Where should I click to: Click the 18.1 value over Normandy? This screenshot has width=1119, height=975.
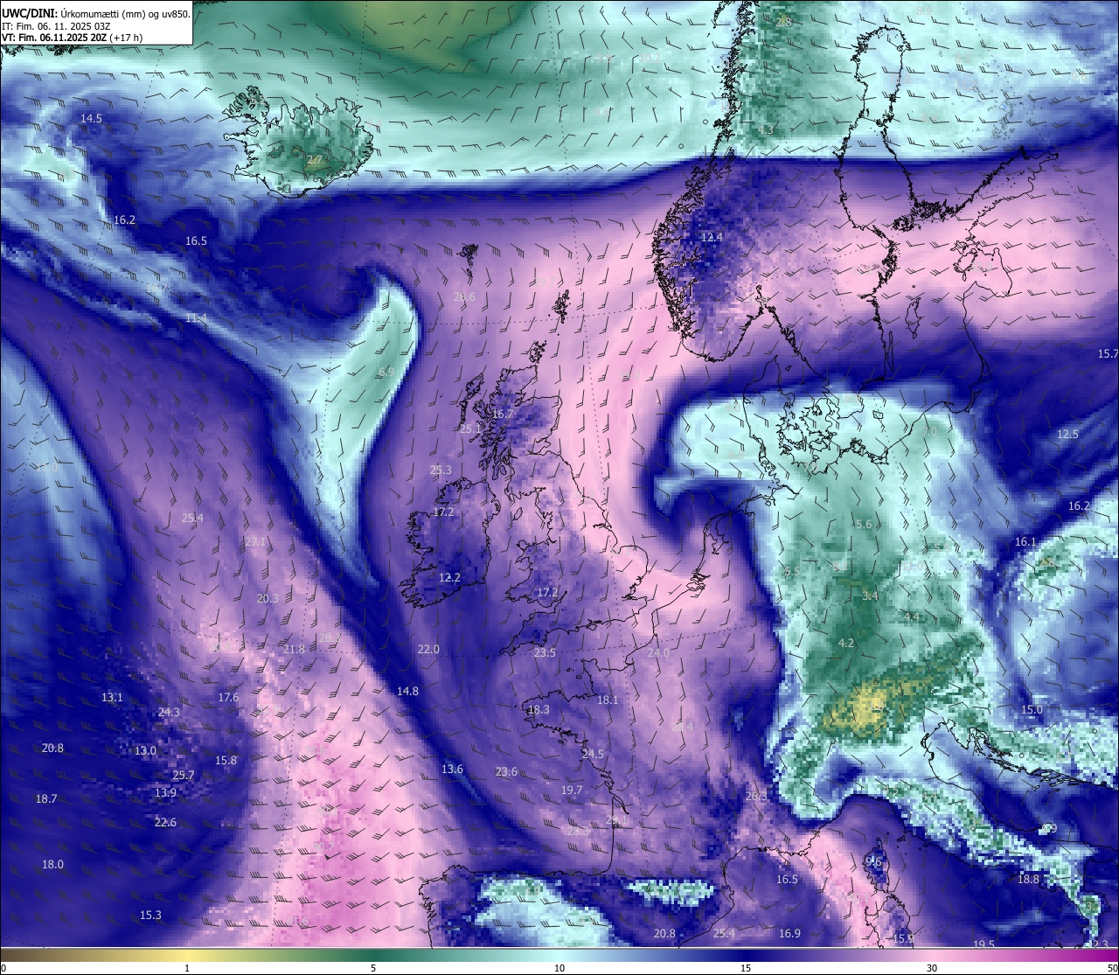click(x=608, y=700)
